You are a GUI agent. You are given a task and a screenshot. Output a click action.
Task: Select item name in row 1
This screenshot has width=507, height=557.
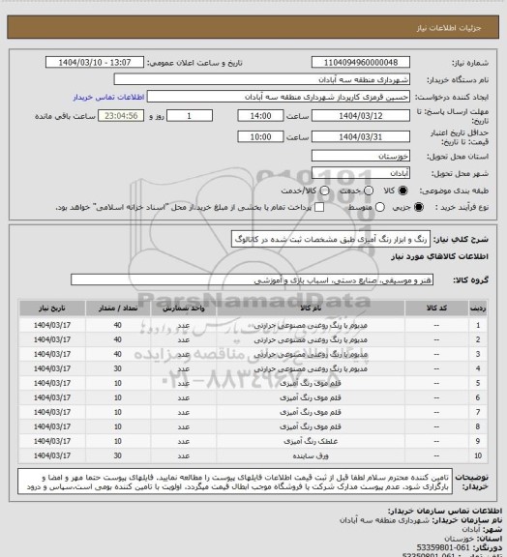tap(311, 325)
